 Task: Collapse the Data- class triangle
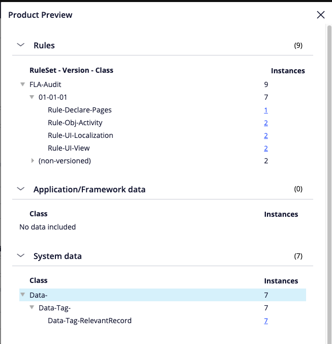tap(22, 295)
